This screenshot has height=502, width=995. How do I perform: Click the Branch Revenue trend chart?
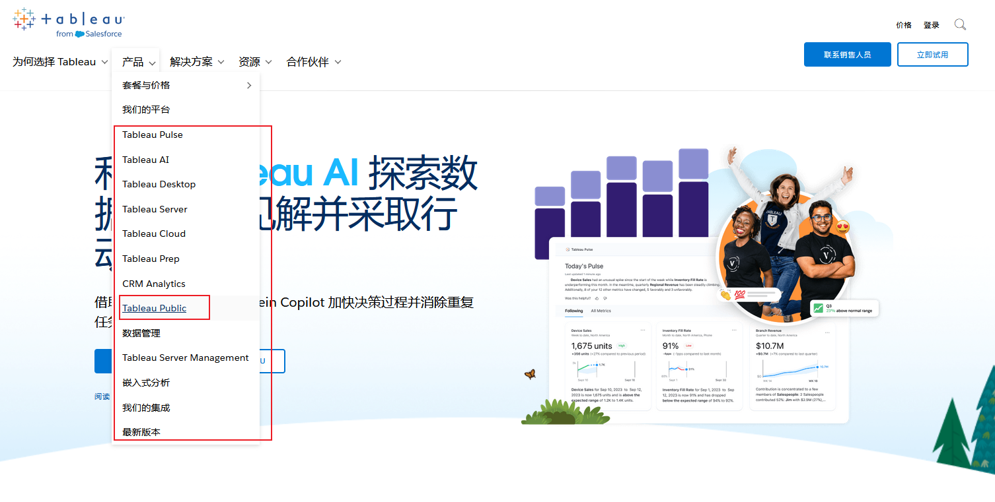tap(792, 370)
